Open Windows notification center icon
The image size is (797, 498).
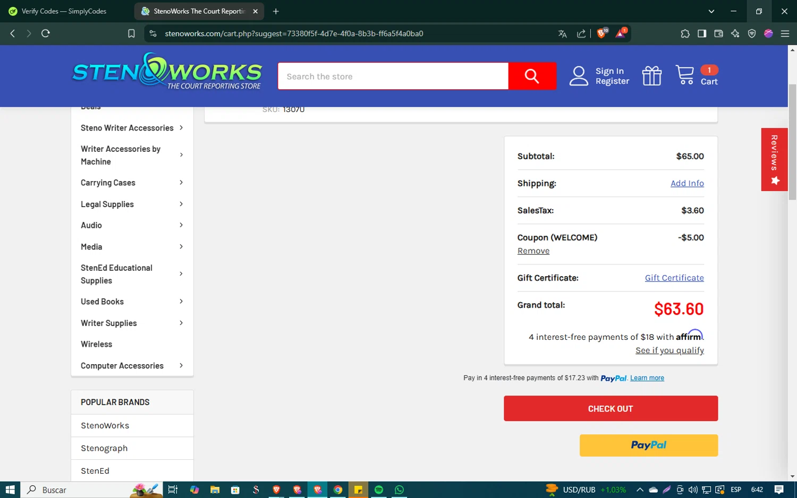pyautogui.click(x=779, y=490)
